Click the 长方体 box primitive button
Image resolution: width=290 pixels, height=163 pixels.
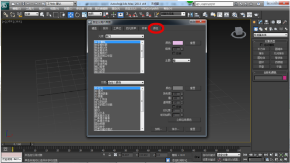point(261,49)
